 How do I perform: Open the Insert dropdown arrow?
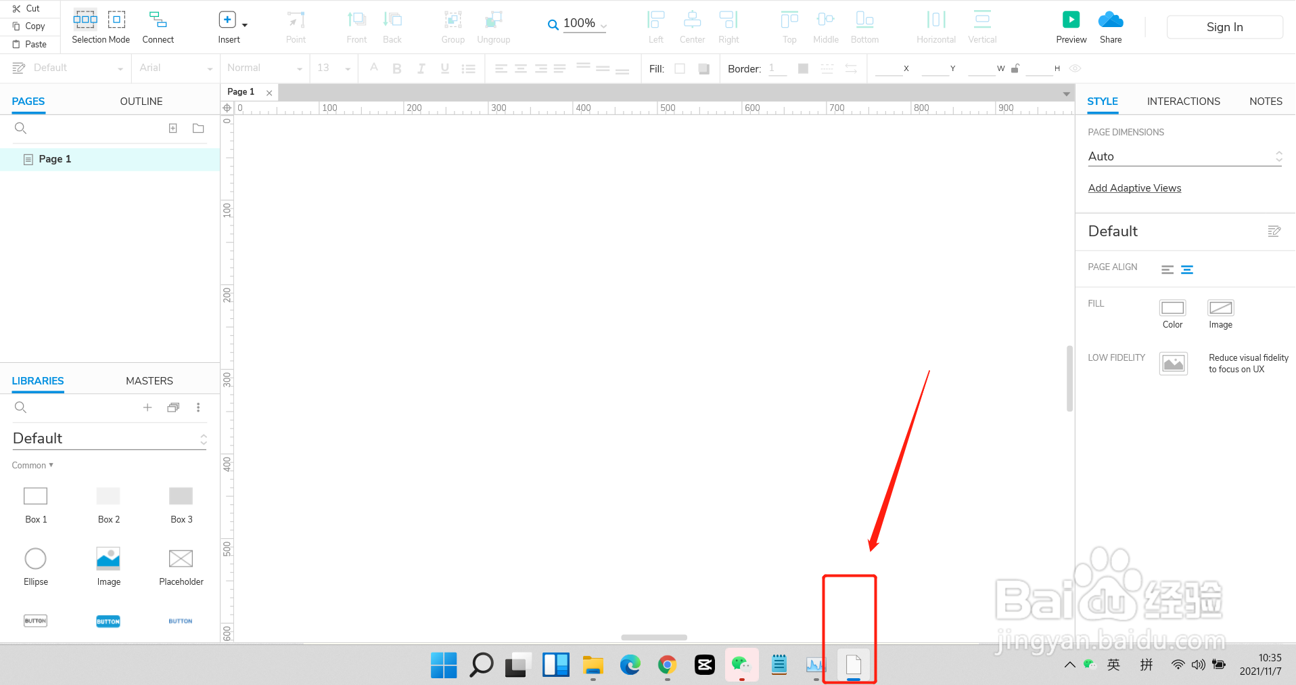pyautogui.click(x=245, y=25)
